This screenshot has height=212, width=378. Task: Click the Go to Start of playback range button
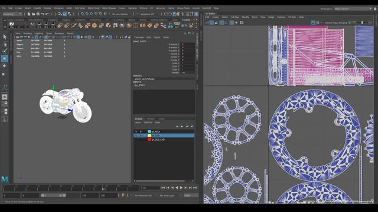pyautogui.click(x=163, y=188)
